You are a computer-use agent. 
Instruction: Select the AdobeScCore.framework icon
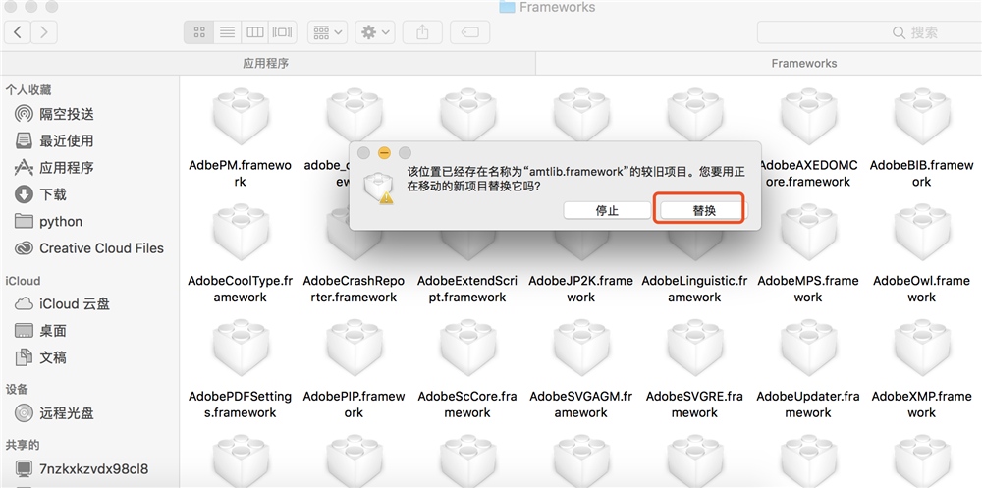tap(467, 349)
